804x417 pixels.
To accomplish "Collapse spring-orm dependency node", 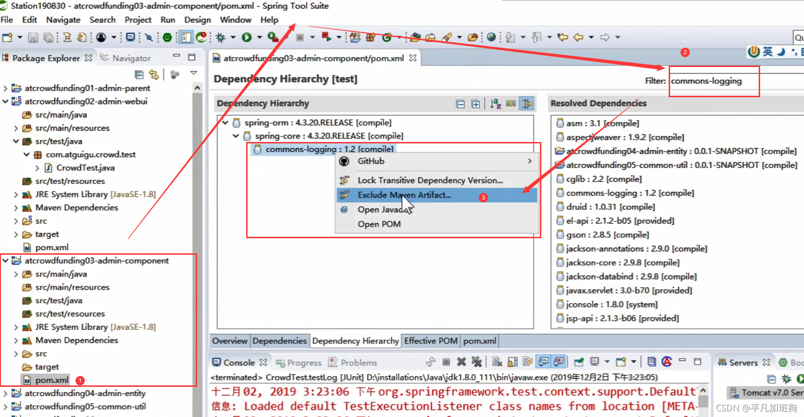I will pos(225,123).
